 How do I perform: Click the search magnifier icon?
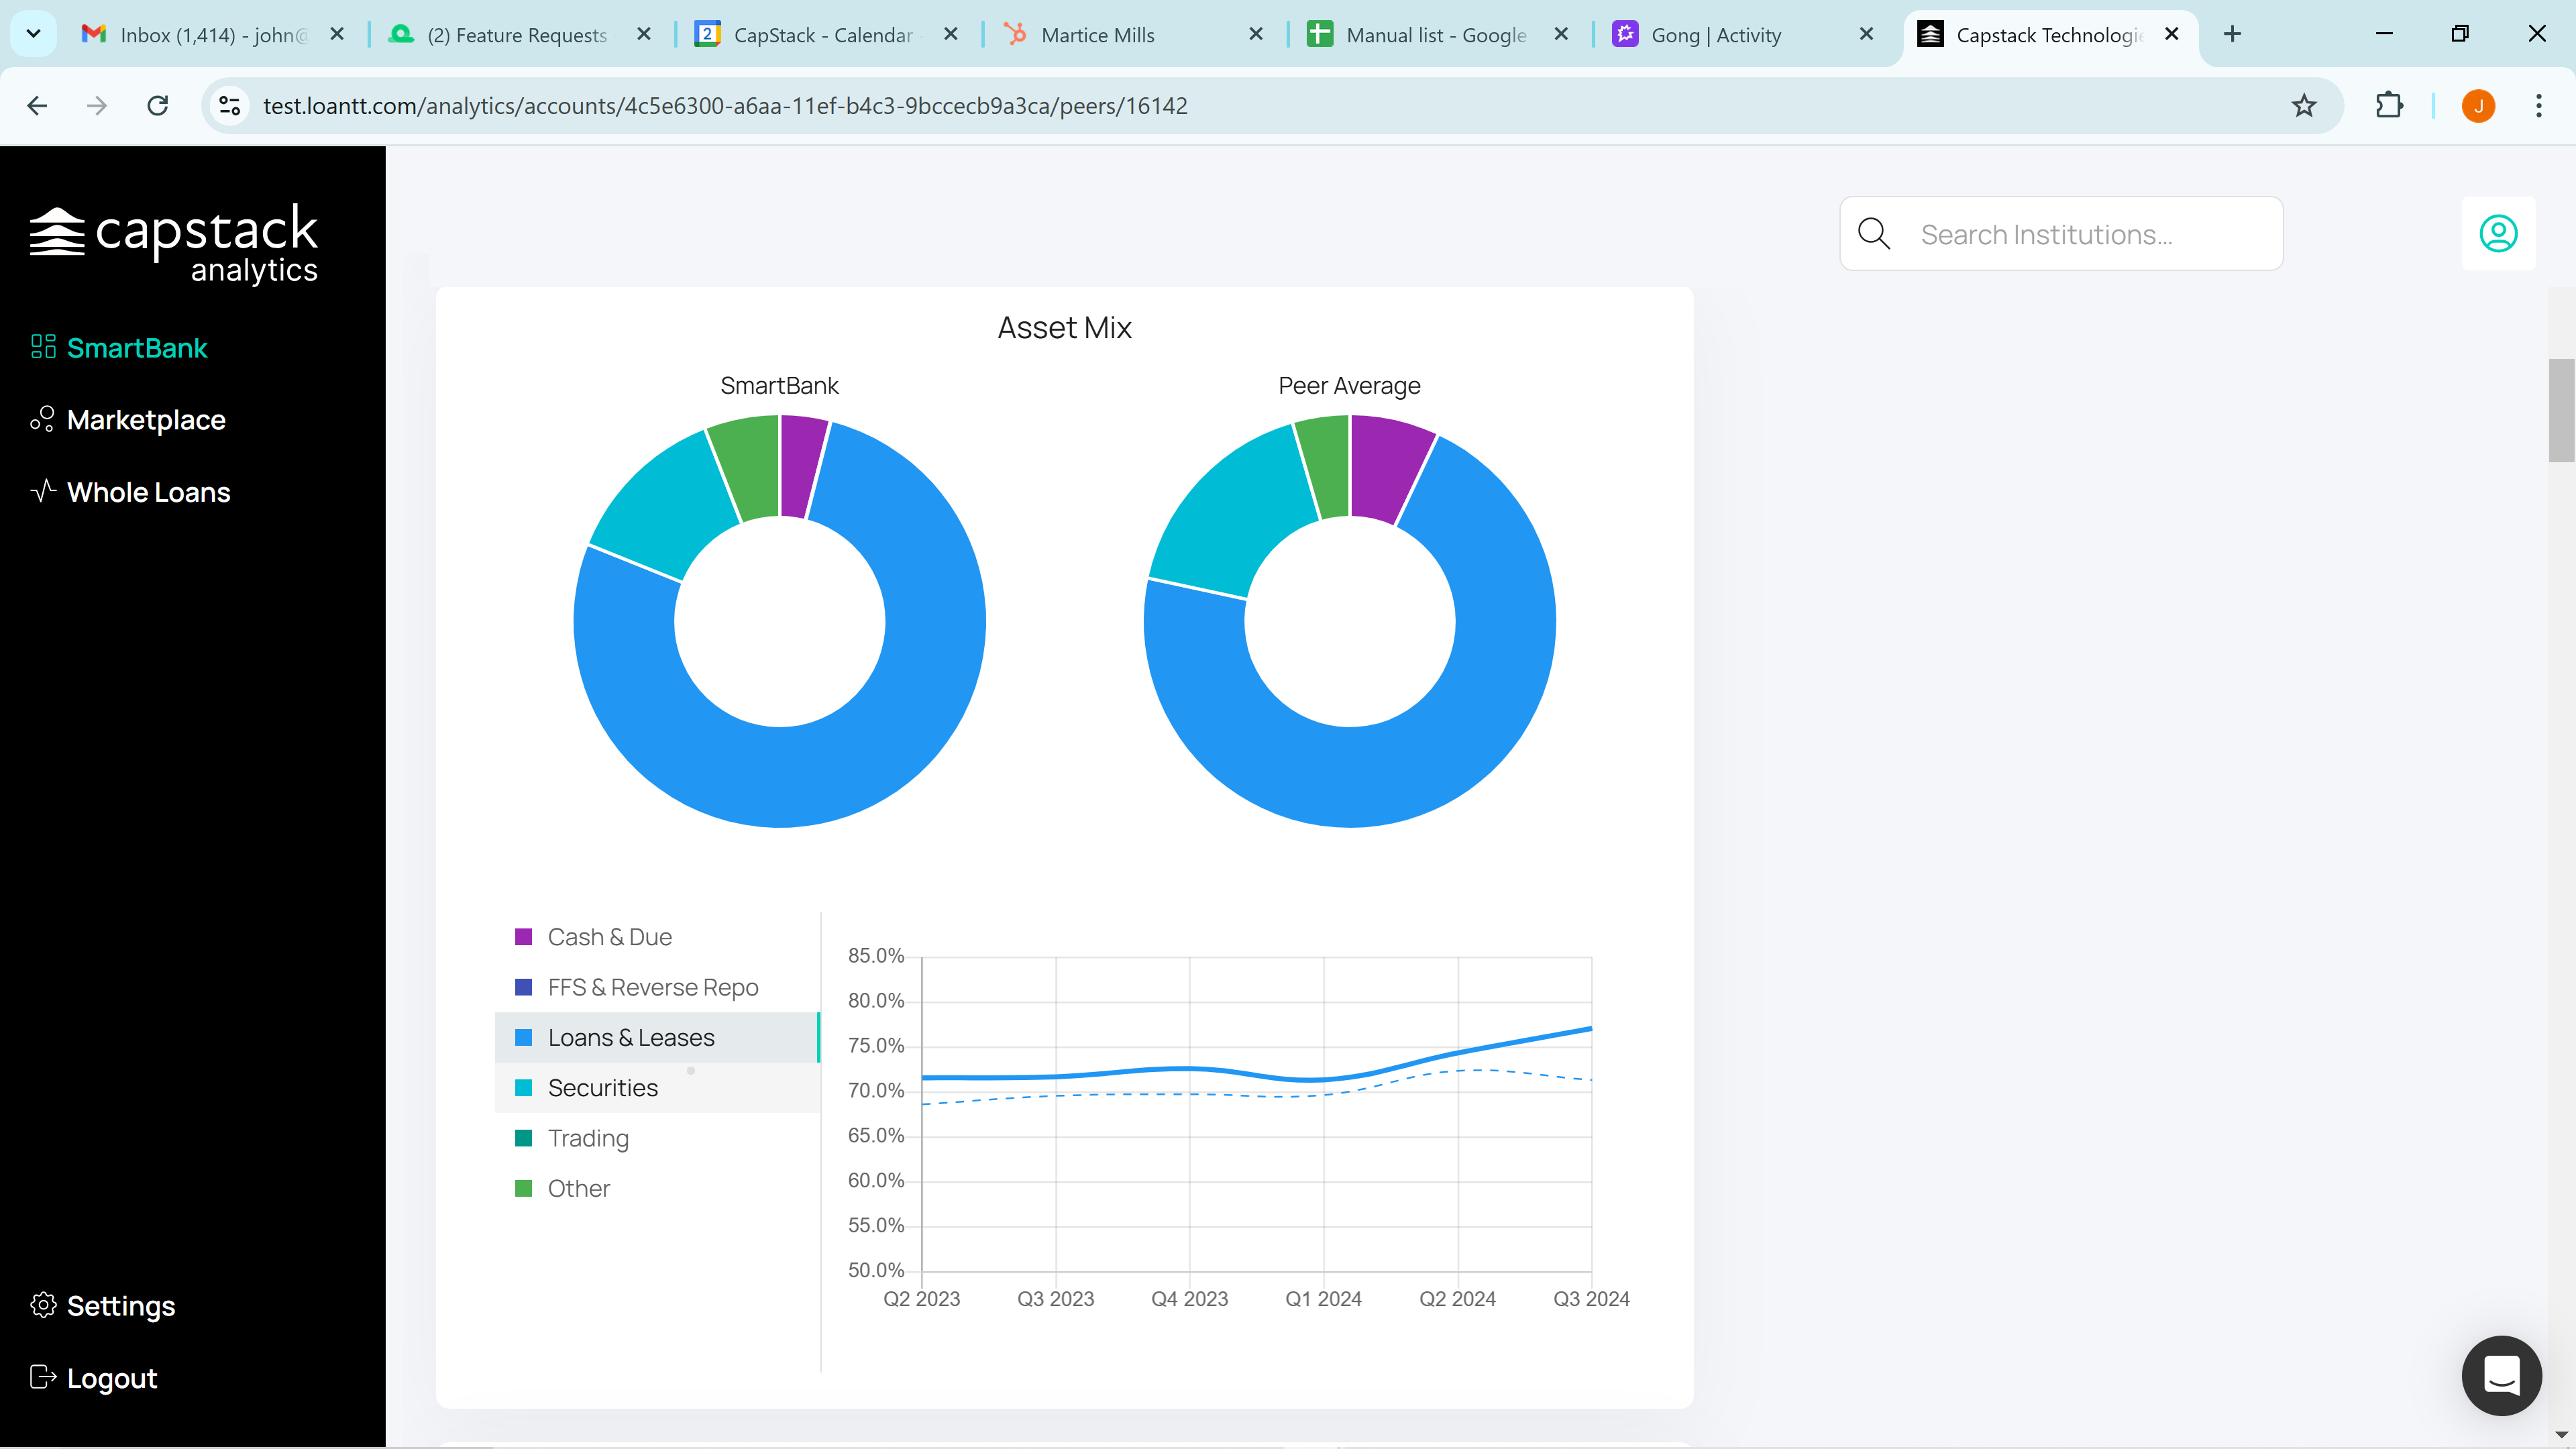point(1874,234)
